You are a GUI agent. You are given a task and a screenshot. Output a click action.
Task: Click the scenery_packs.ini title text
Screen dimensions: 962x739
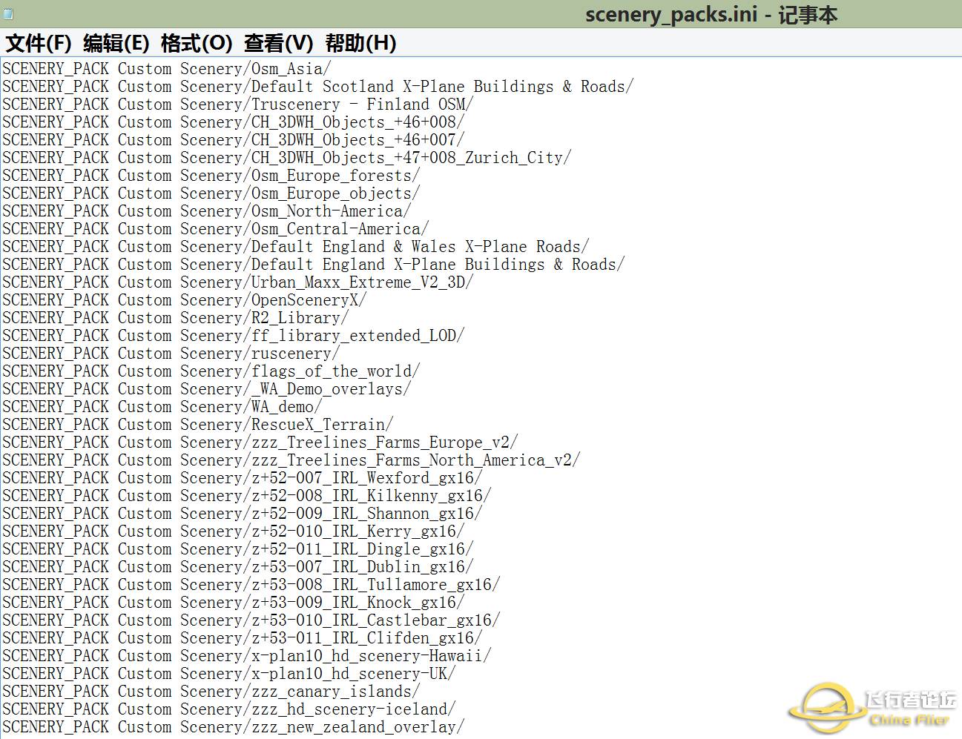(711, 14)
